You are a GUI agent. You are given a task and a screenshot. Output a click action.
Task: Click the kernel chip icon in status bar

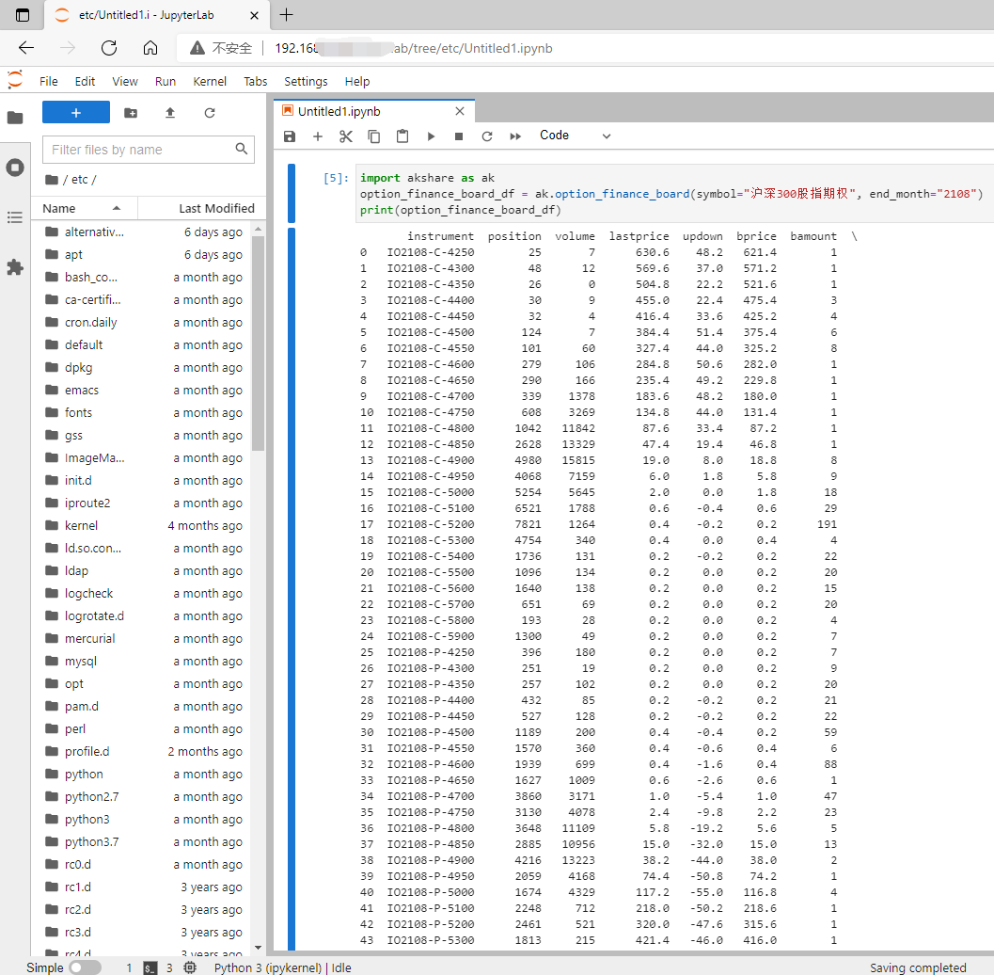coord(190,967)
